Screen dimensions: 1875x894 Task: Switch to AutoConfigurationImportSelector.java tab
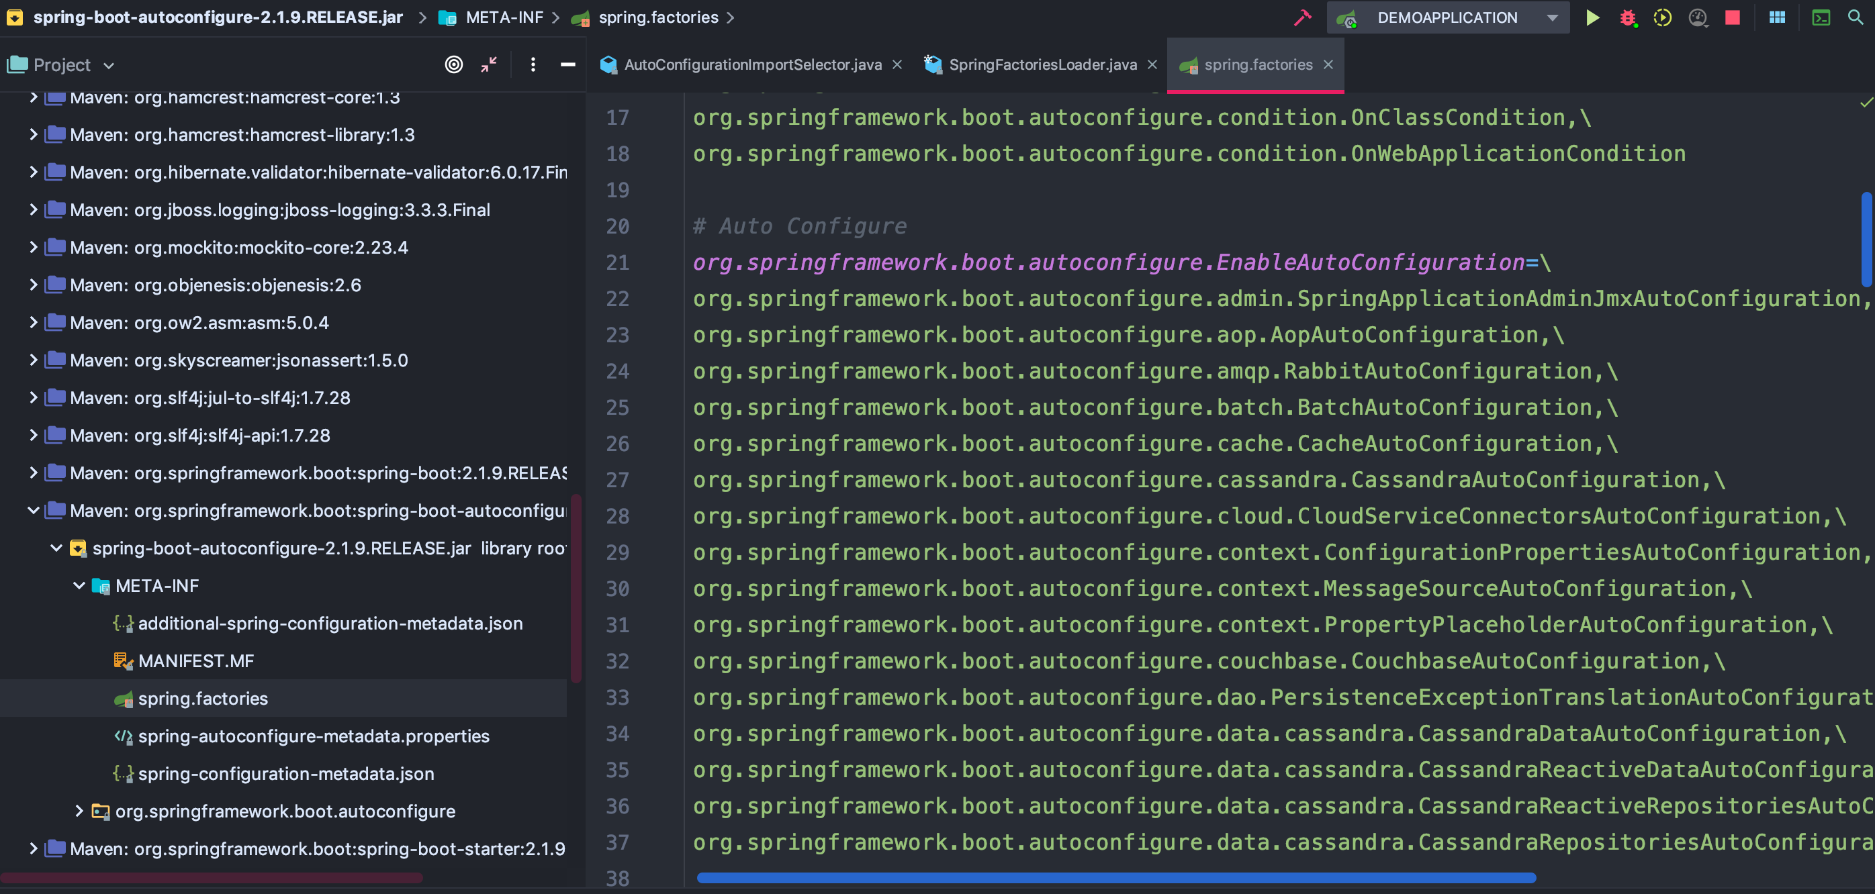pos(753,64)
